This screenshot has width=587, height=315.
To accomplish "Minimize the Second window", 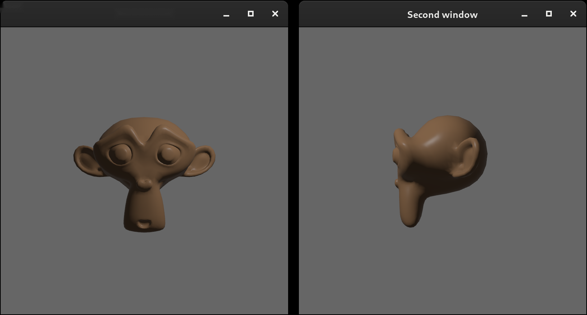I will click(524, 14).
